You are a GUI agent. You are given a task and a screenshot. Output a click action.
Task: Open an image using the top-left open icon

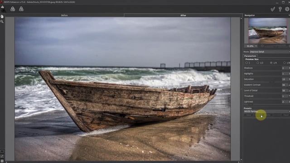coord(3,9)
